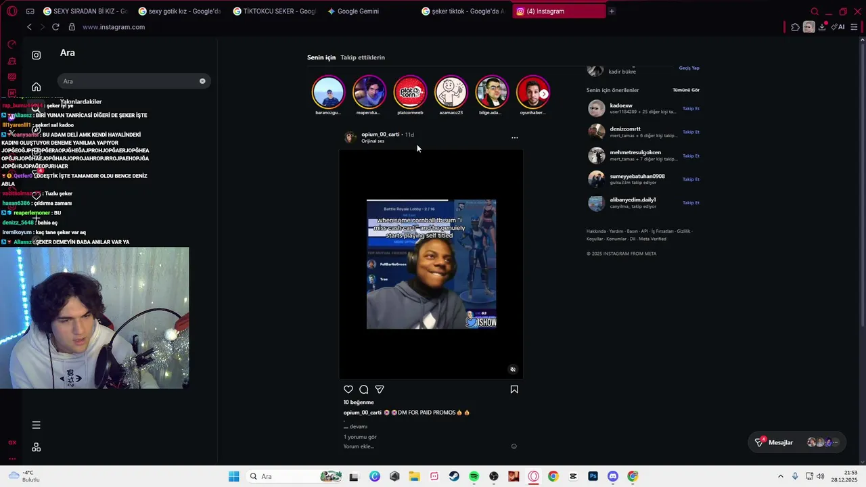This screenshot has height=487, width=866.
Task: Reload the Instagram page
Action: click(55, 27)
